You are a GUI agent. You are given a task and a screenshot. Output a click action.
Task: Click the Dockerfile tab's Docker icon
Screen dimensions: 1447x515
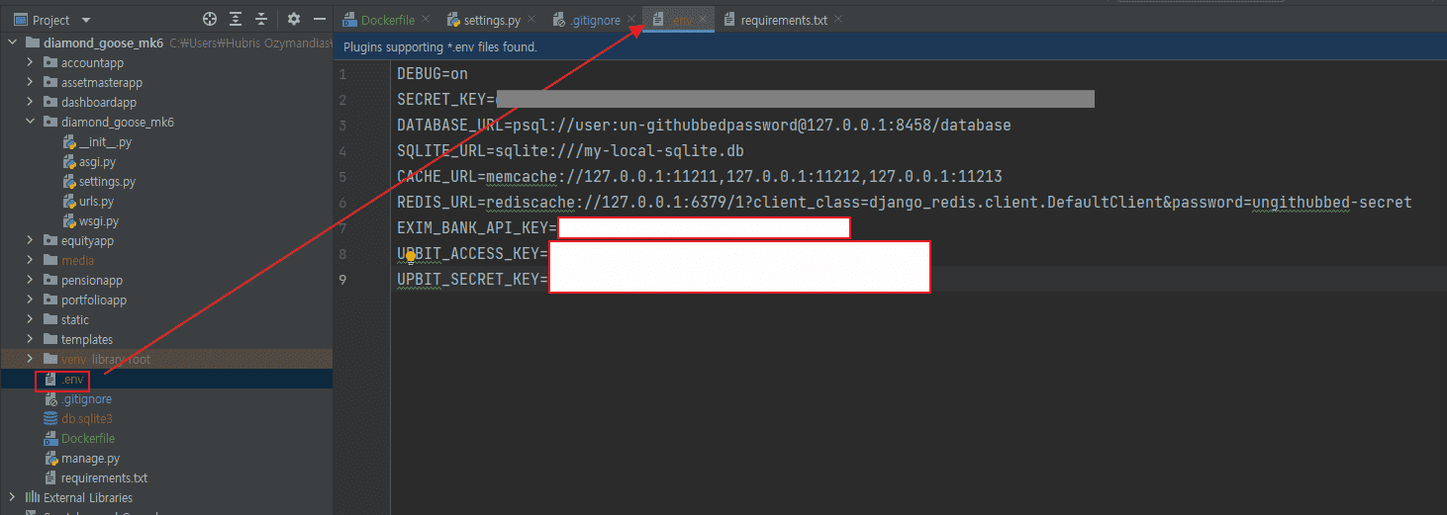pos(349,20)
